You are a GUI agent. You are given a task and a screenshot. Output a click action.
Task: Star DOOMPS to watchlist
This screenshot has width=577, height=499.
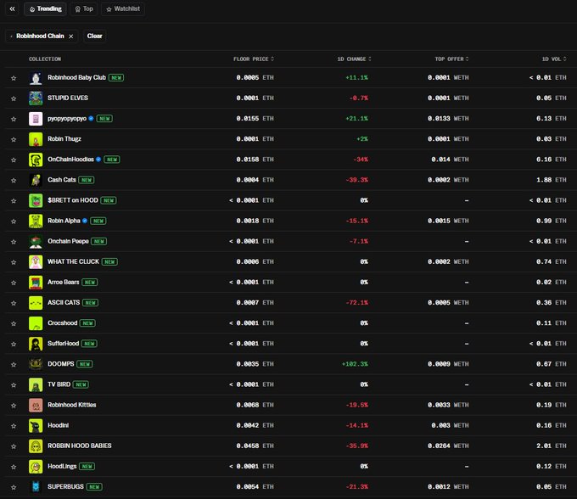[14, 364]
